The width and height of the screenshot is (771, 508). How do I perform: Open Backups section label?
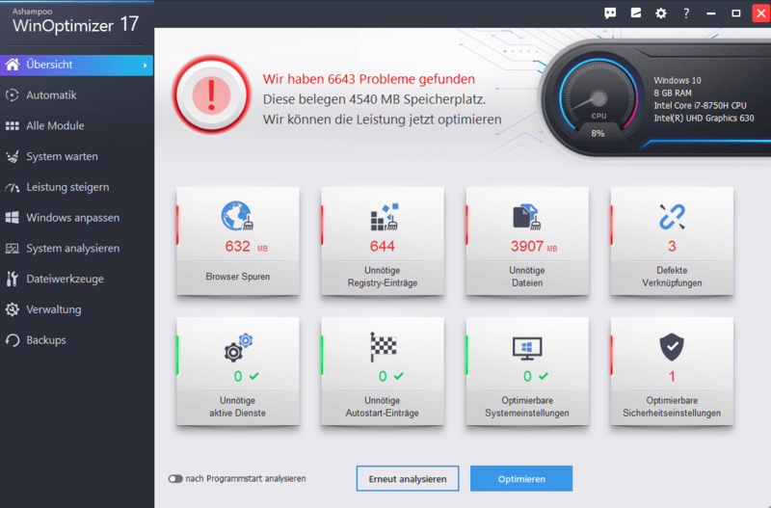[x=45, y=340]
